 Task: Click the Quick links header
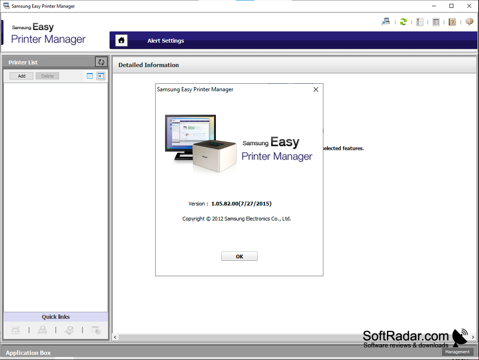(x=56, y=317)
